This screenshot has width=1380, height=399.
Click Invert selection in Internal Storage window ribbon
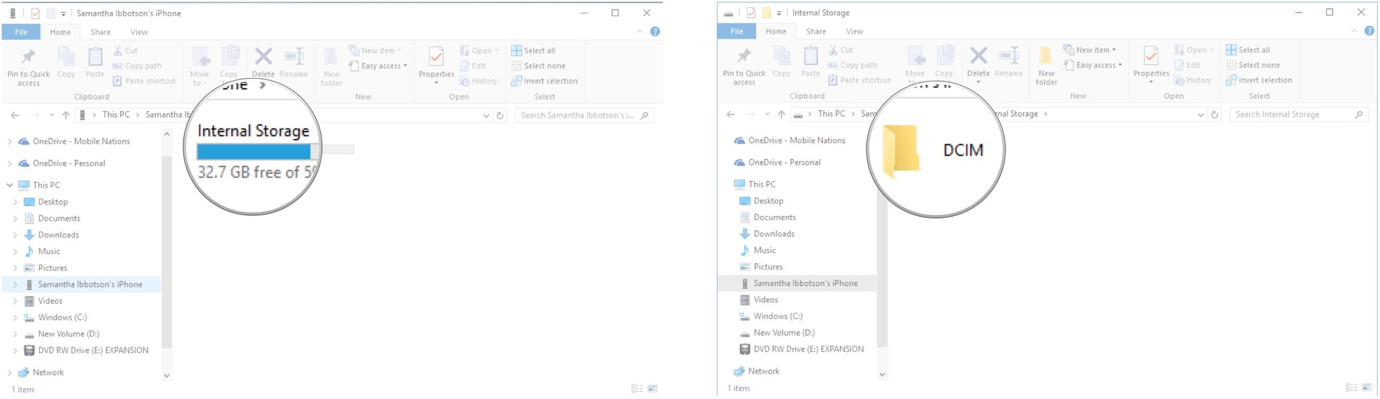(1259, 80)
